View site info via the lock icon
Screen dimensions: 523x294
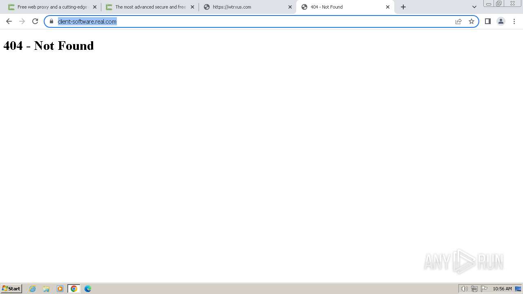coord(51,21)
